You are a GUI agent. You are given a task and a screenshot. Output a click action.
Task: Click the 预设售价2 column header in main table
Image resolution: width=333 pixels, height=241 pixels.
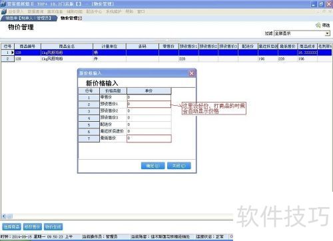coord(208,47)
